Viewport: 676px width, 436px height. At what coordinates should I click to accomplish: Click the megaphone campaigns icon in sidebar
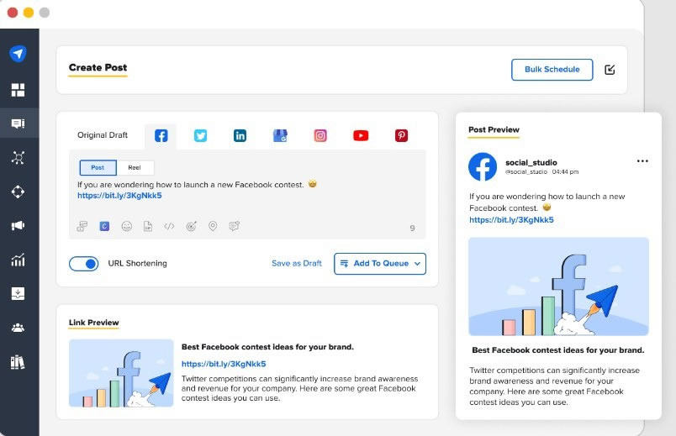(18, 225)
